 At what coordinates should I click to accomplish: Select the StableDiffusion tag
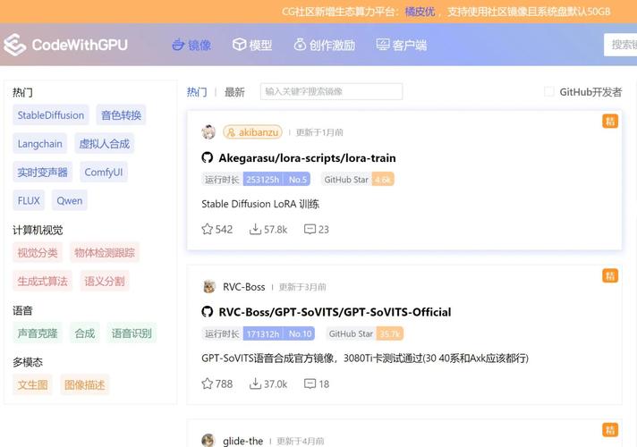51,115
